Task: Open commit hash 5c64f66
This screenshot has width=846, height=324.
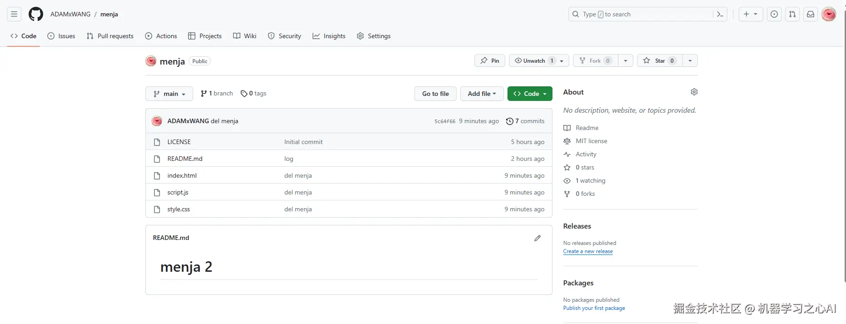Action: 445,121
